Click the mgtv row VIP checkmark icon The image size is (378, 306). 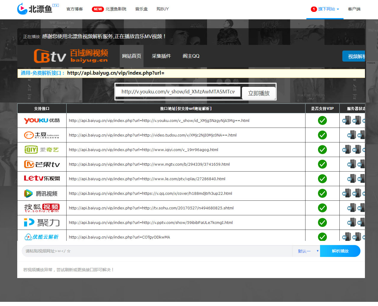click(322, 164)
